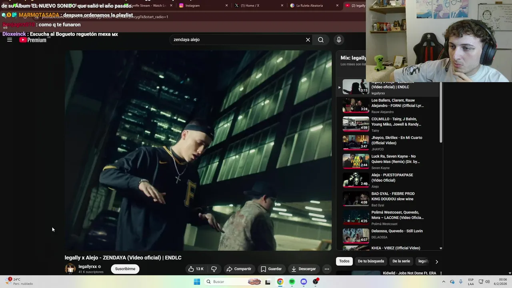Click the thumbs-up like button showing 13 K
Viewport: 512px width, 288px height.
(x=196, y=269)
